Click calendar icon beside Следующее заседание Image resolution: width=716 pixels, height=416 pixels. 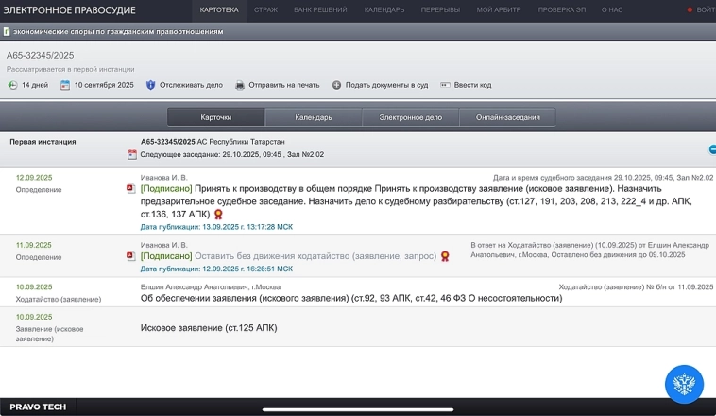tap(132, 154)
